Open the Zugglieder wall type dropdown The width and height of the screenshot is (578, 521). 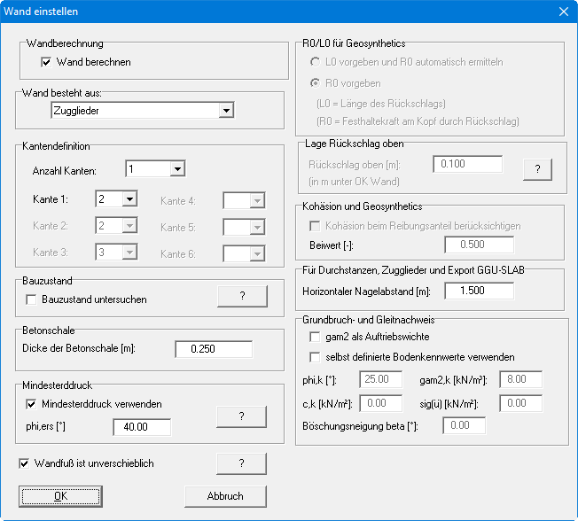(226, 111)
